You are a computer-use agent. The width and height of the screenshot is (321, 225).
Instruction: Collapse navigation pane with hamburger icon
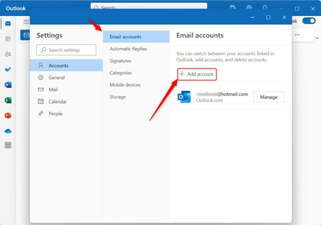click(x=26, y=22)
